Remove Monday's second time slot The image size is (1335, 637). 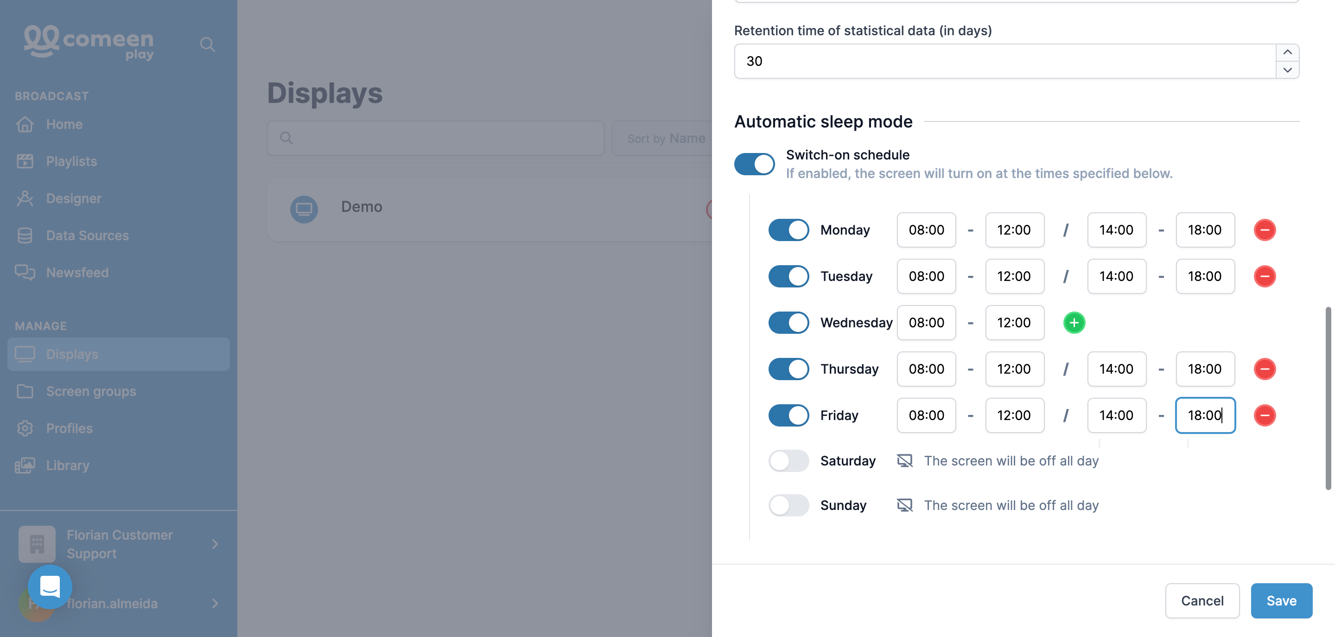[1265, 229]
